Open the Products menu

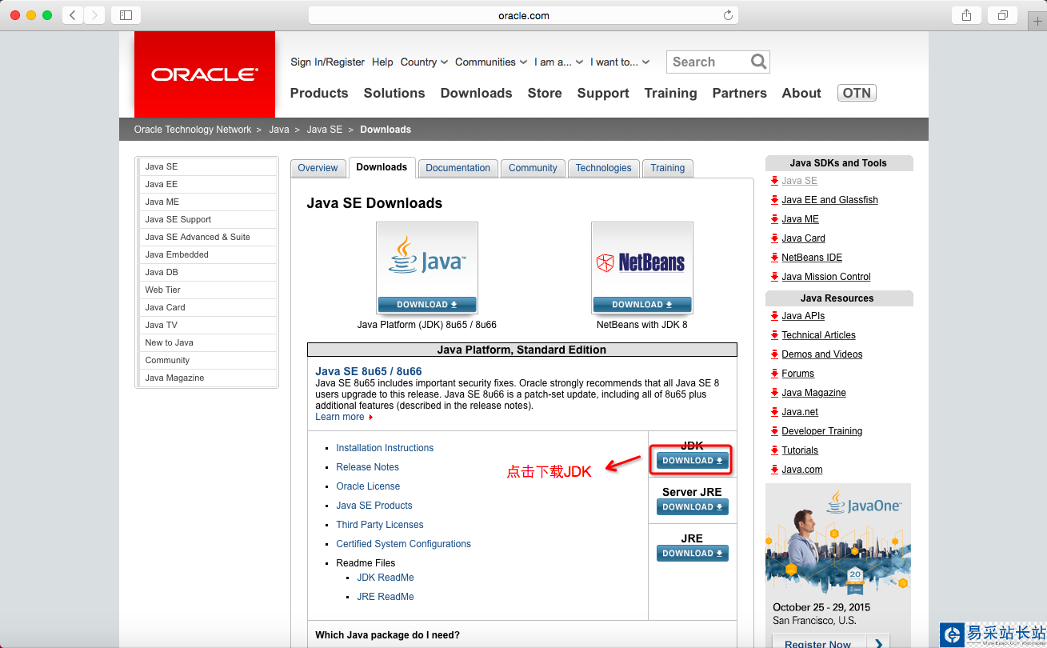[319, 93]
